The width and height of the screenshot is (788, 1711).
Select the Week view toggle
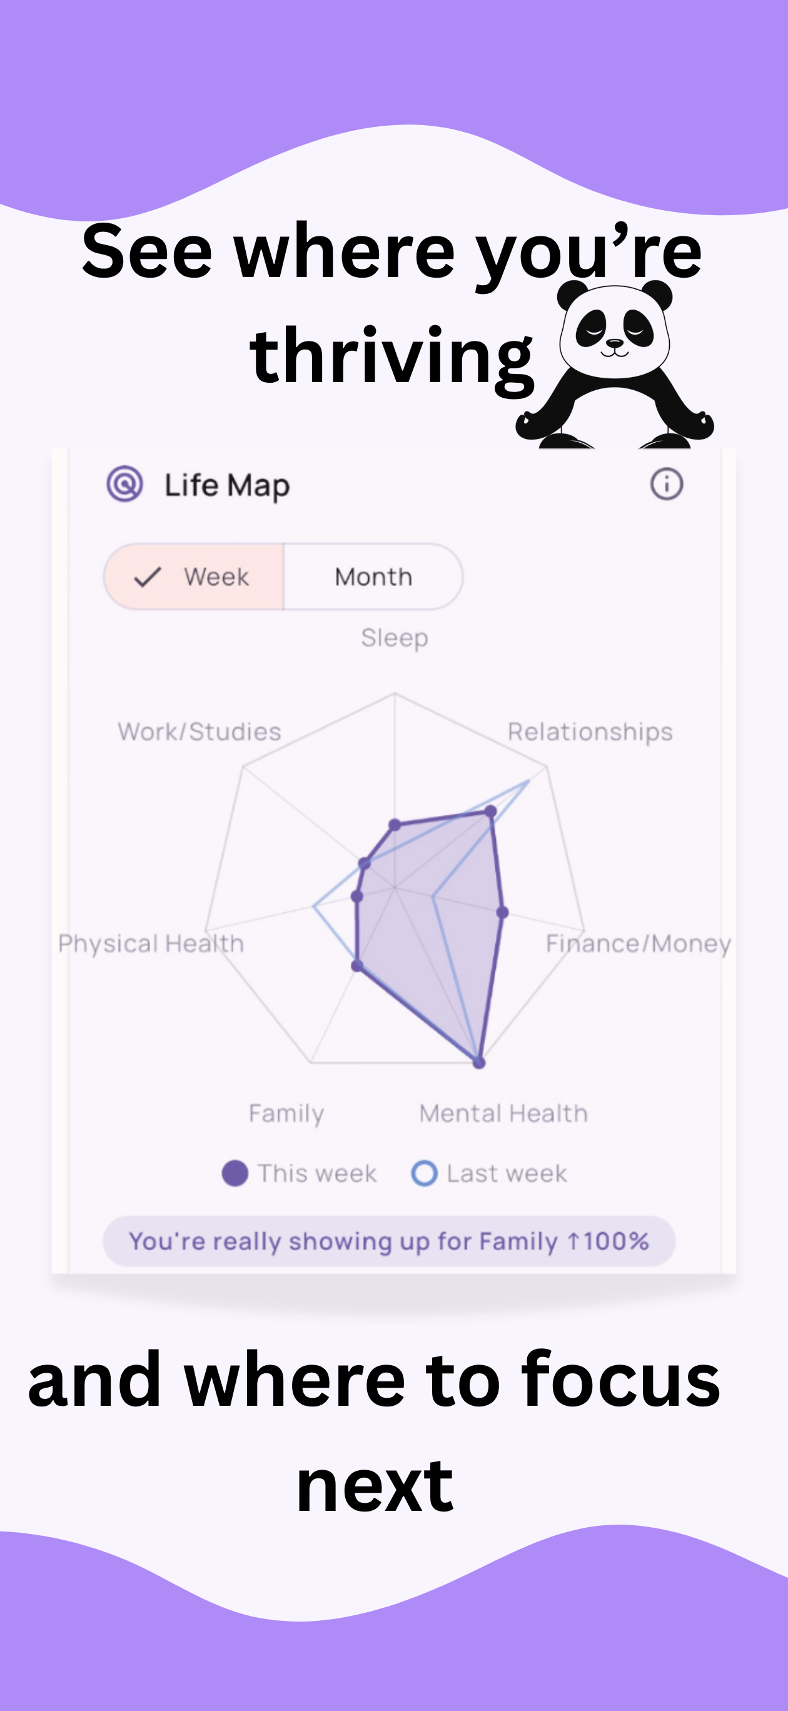tap(194, 577)
